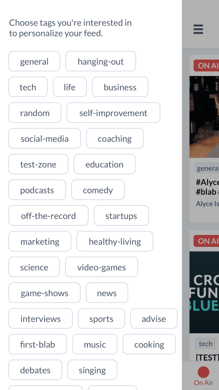219x390 pixels.
Task: Toggle the podcasts tag chip
Action: pos(37,190)
